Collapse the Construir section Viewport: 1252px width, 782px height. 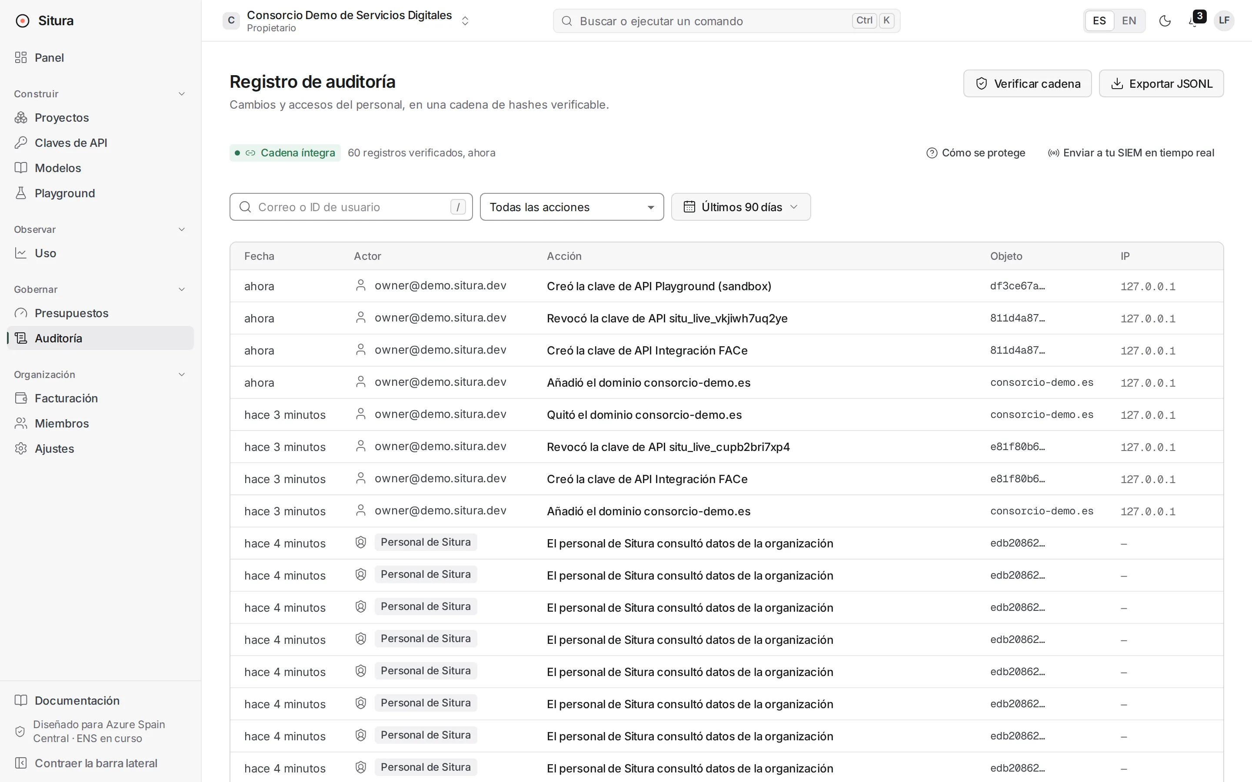tap(182, 93)
